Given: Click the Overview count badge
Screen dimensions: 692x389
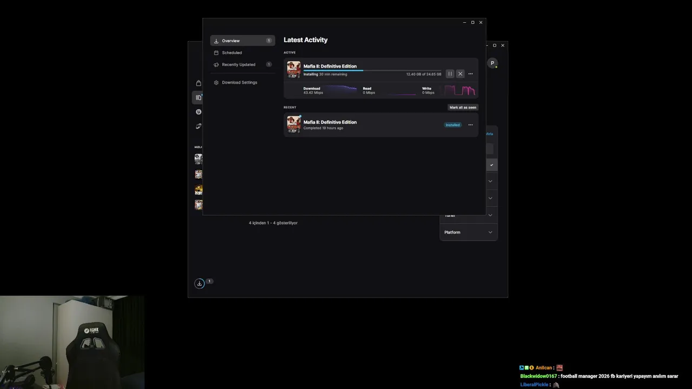Looking at the screenshot, I should (x=269, y=41).
